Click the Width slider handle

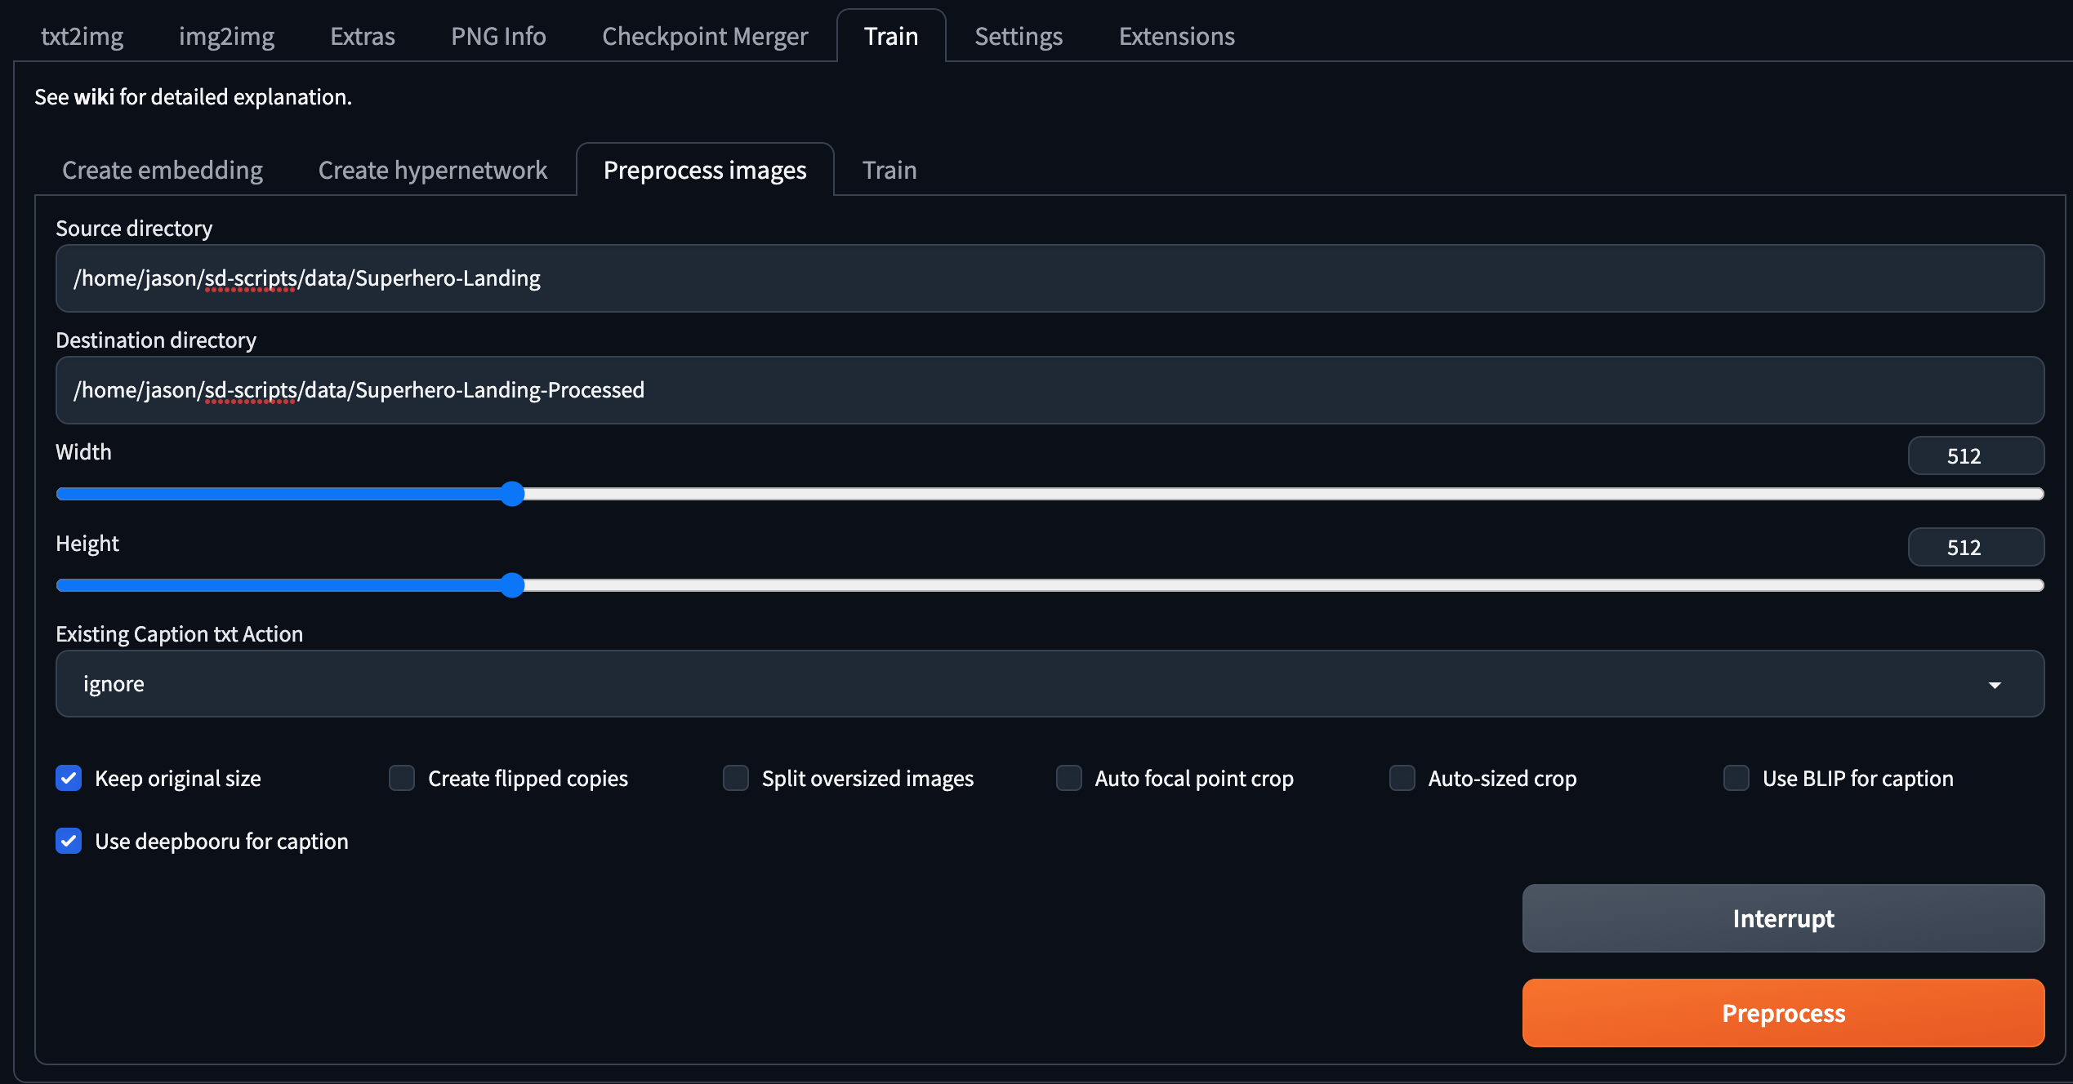tap(512, 494)
